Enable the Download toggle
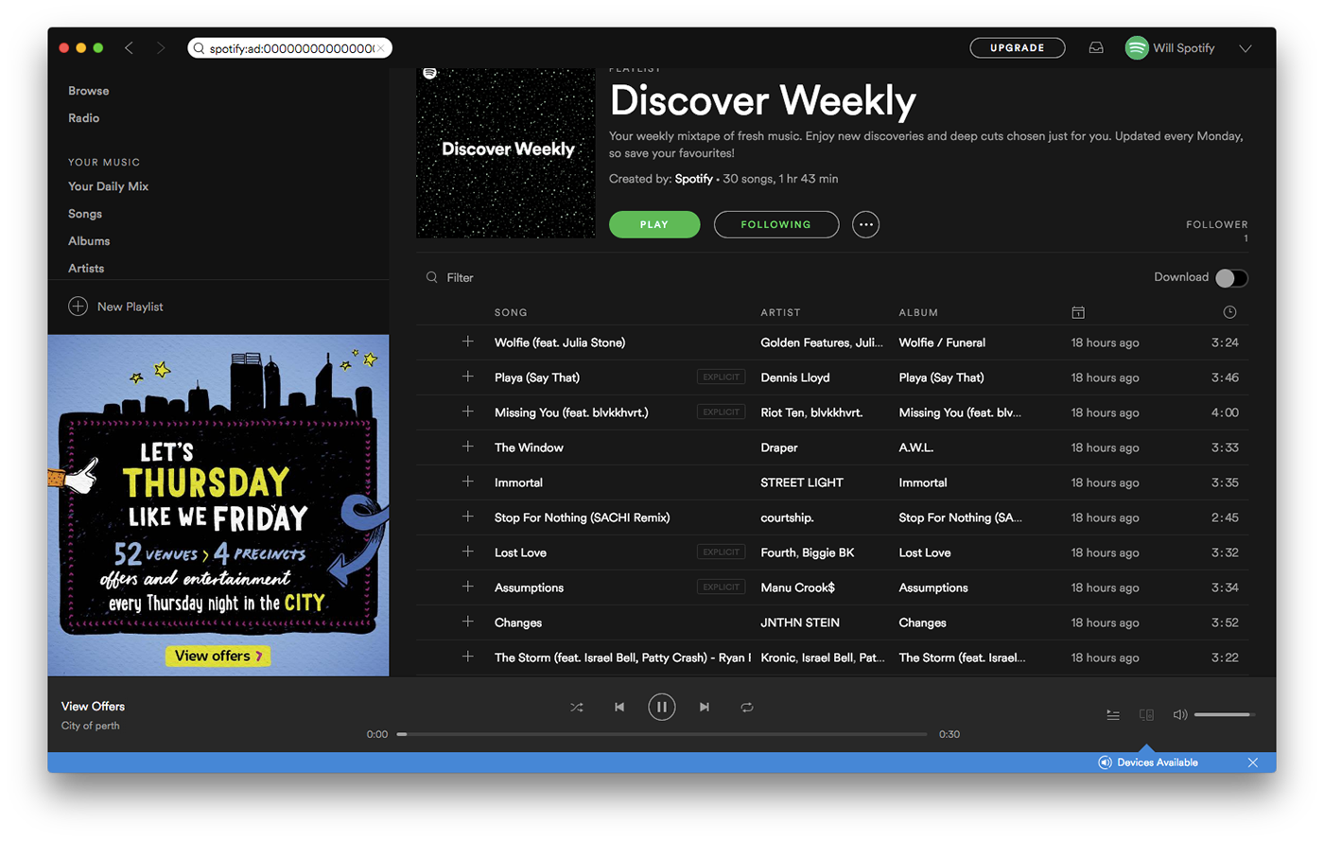This screenshot has height=841, width=1324. coord(1231,277)
